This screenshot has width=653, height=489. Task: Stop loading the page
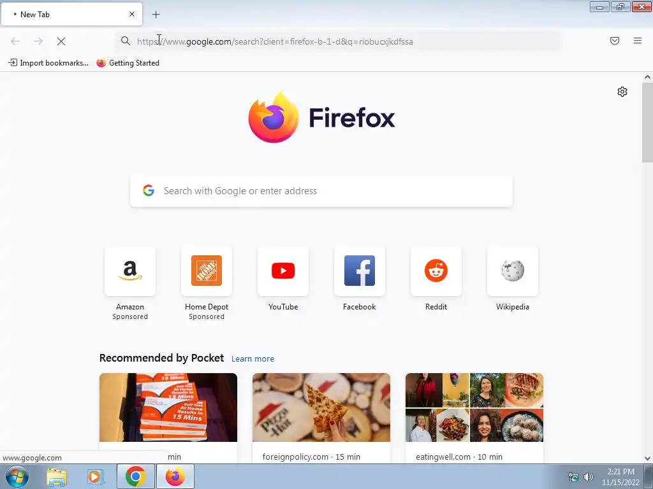pyautogui.click(x=61, y=41)
